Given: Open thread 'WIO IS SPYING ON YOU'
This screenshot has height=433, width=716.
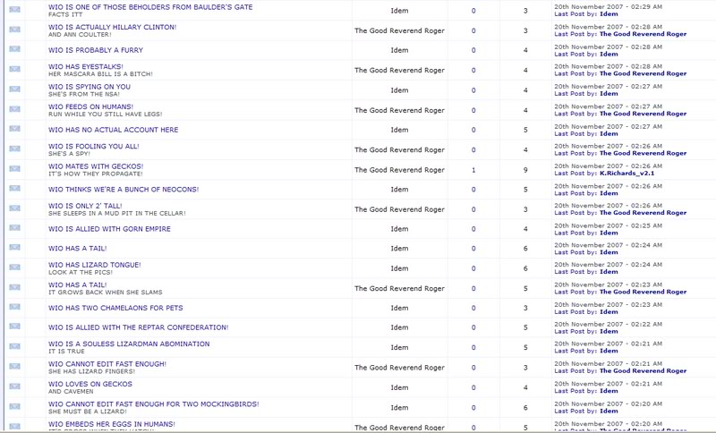Looking at the screenshot, I should (x=89, y=87).
